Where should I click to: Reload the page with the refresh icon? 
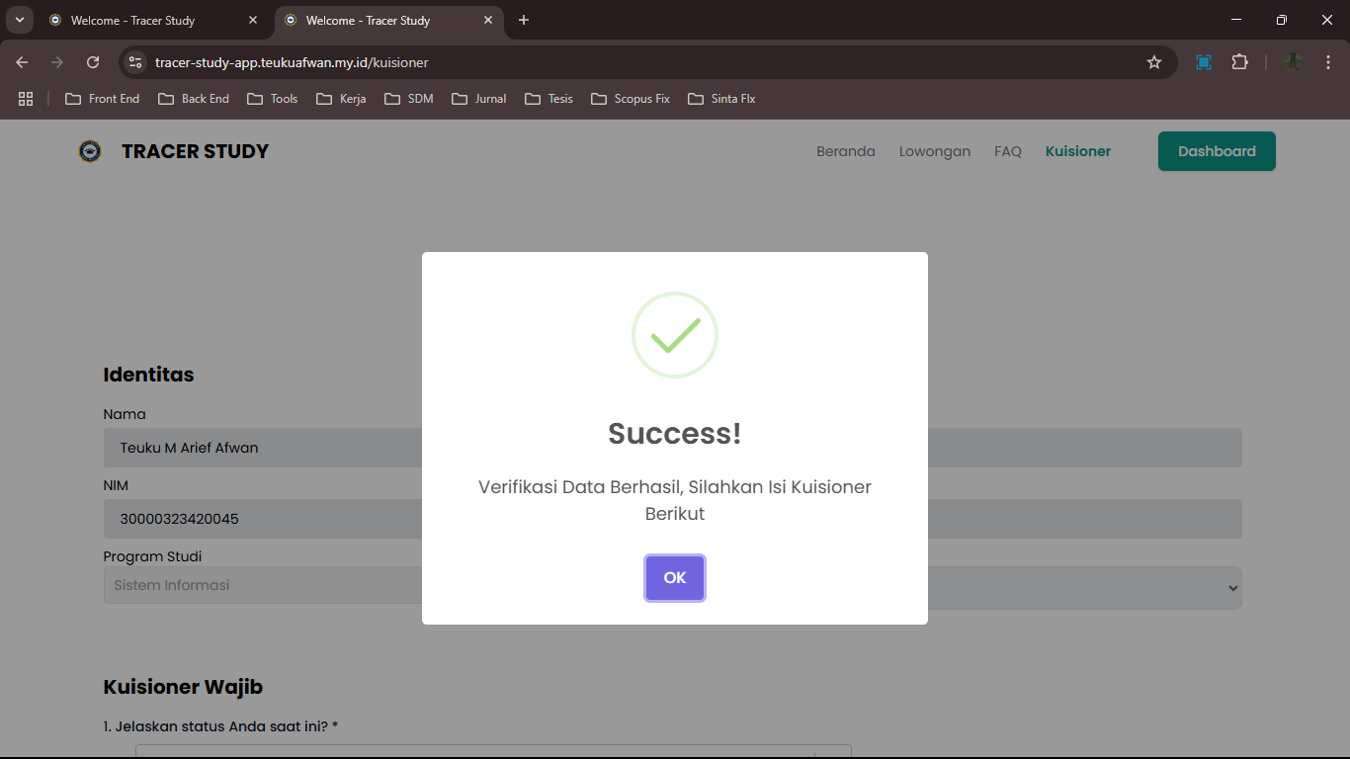pos(93,62)
